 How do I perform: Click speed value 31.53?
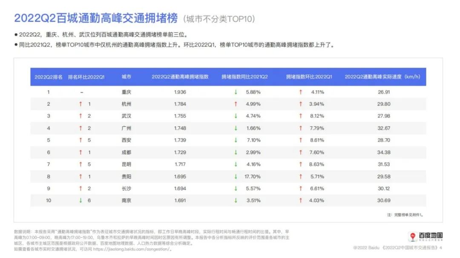click(384, 164)
